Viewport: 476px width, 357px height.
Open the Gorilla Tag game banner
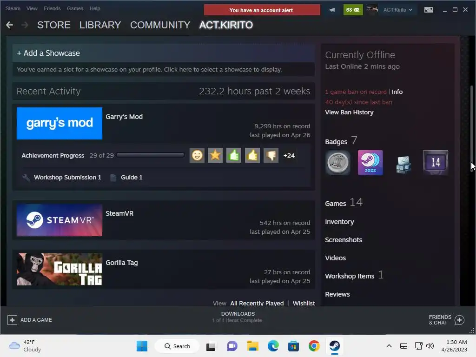click(x=59, y=269)
